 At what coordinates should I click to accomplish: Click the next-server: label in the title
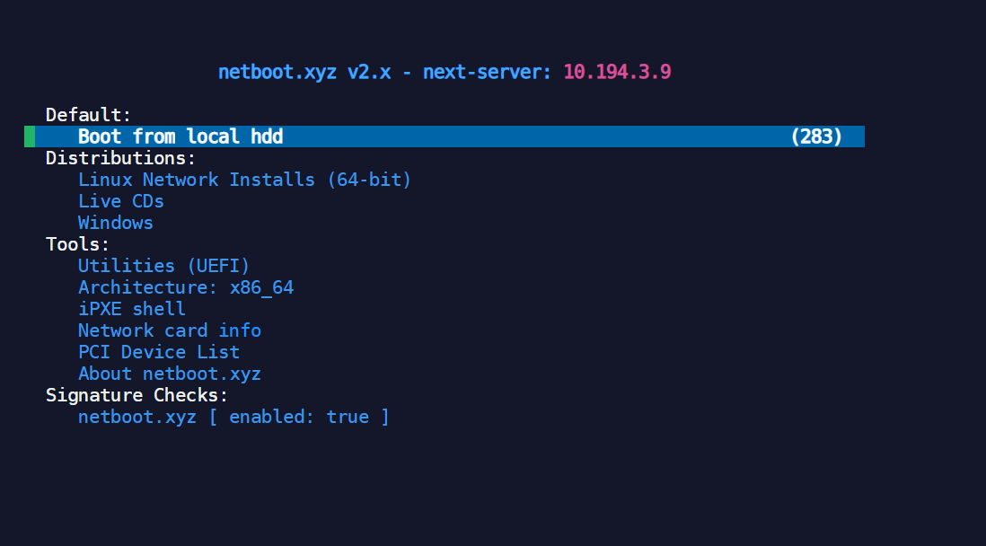tap(488, 72)
